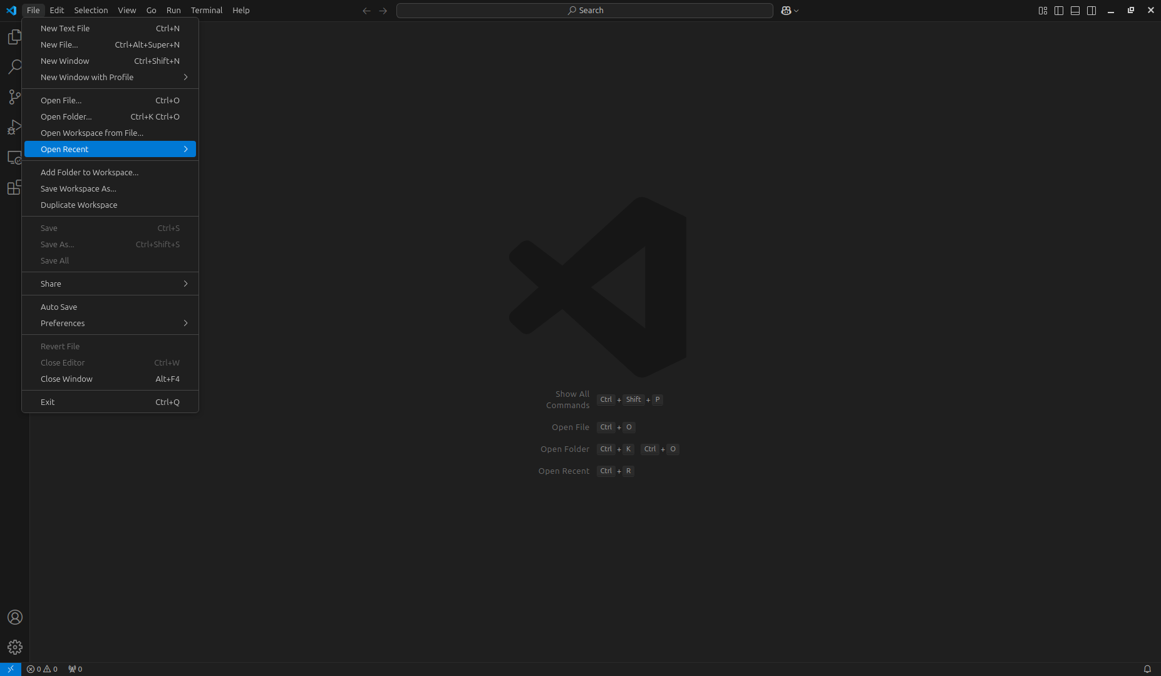Open the Manage gear icon

point(14,647)
